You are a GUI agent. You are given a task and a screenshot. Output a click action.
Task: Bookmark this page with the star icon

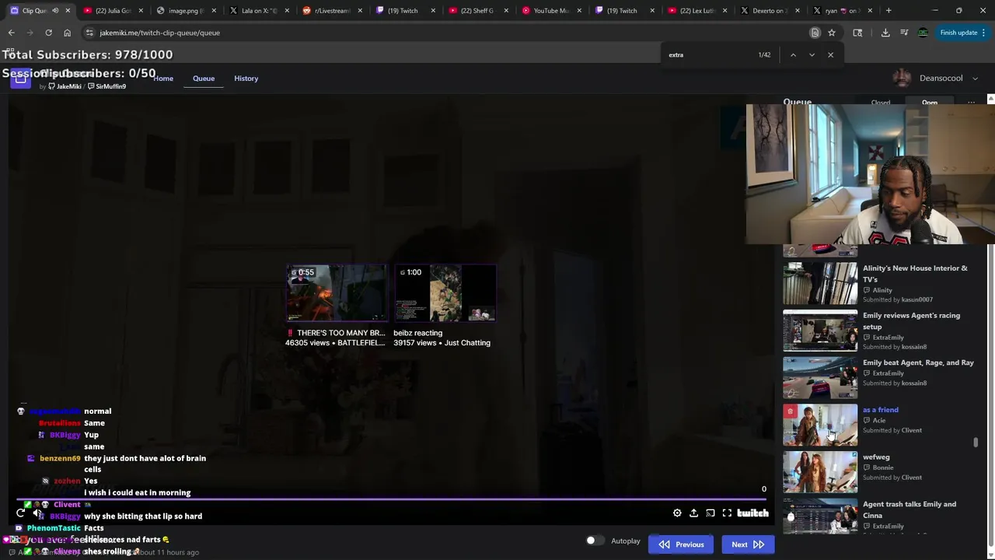click(x=831, y=33)
